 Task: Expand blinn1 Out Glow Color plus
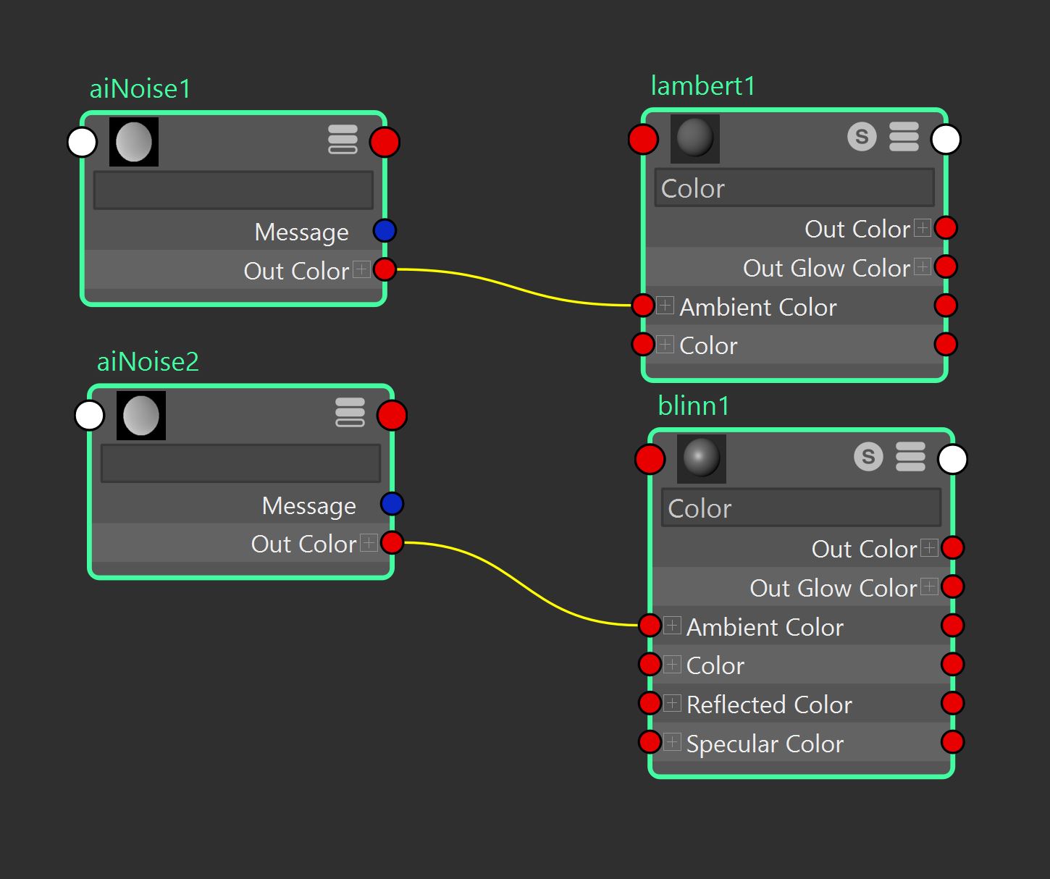(x=929, y=586)
